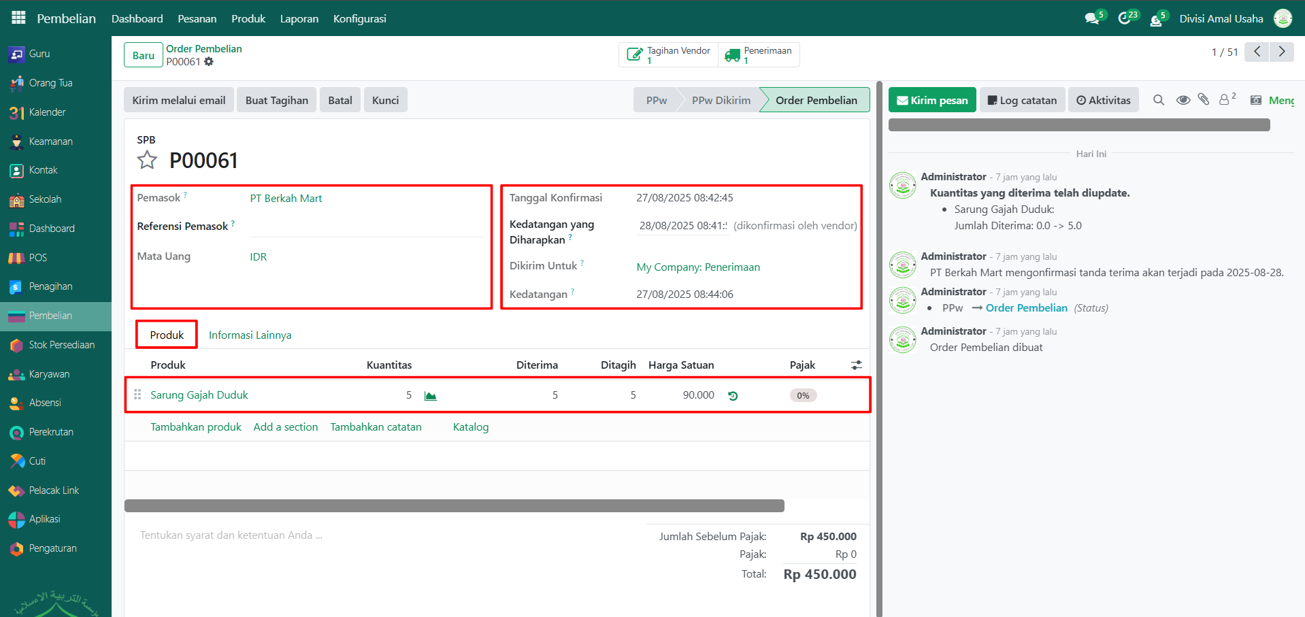Go to the next record arrow

point(1282,52)
